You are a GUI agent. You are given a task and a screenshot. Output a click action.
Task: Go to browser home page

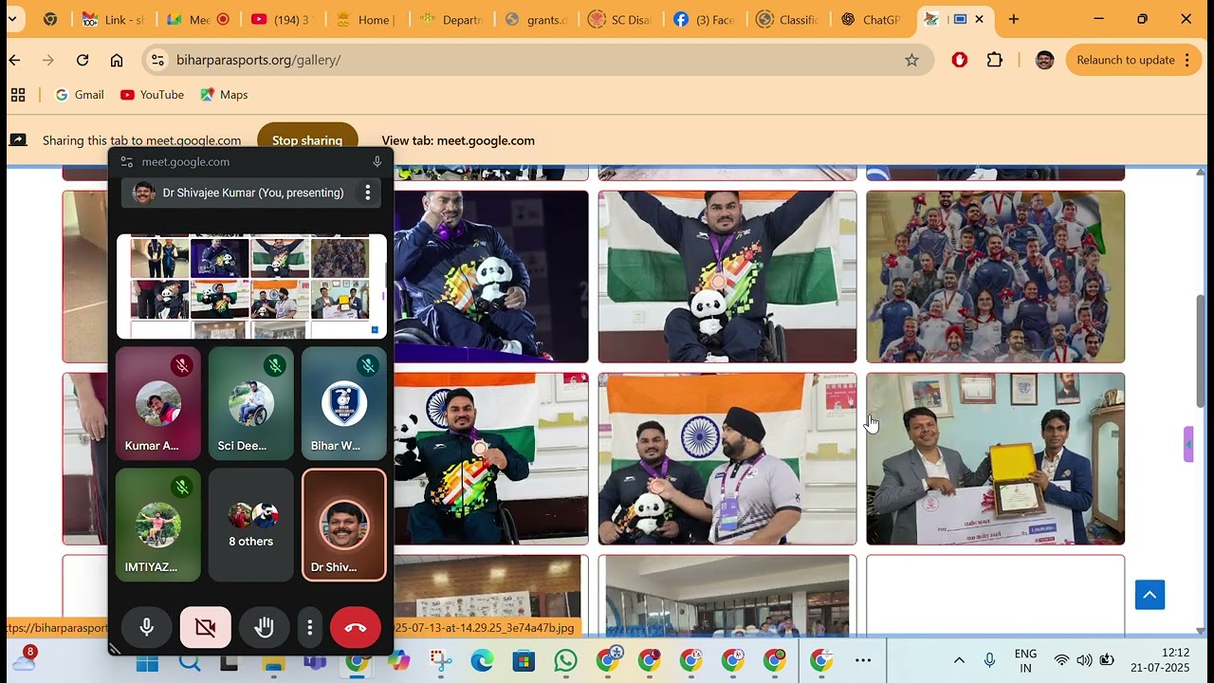click(117, 60)
